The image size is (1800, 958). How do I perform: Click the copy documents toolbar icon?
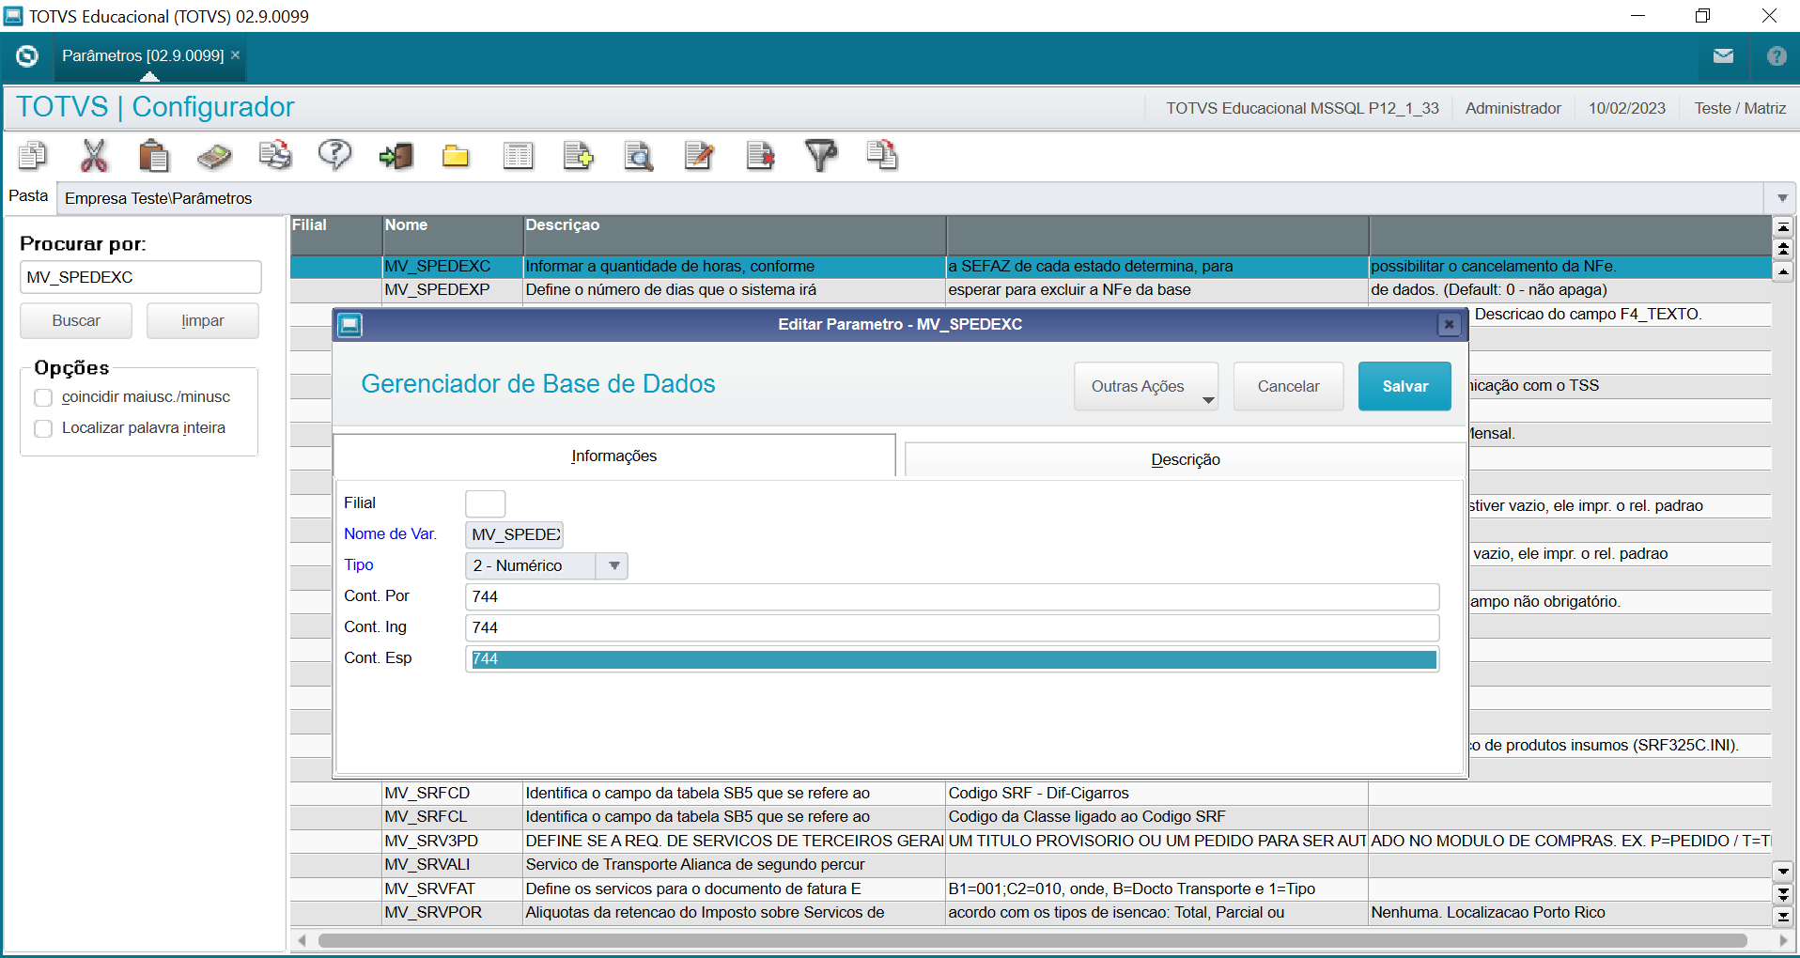point(33,155)
